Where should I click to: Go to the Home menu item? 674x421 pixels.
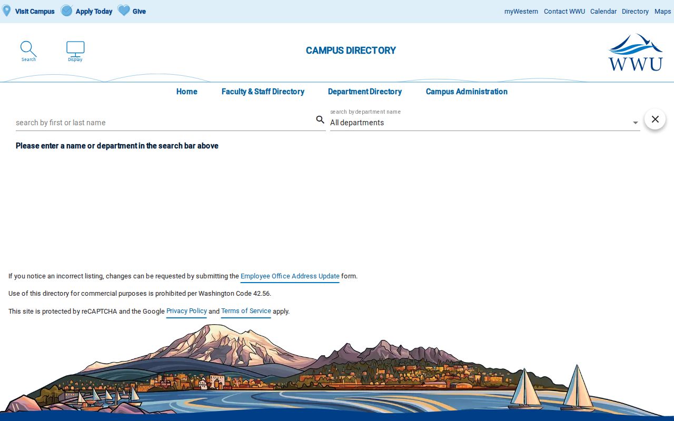(x=187, y=92)
